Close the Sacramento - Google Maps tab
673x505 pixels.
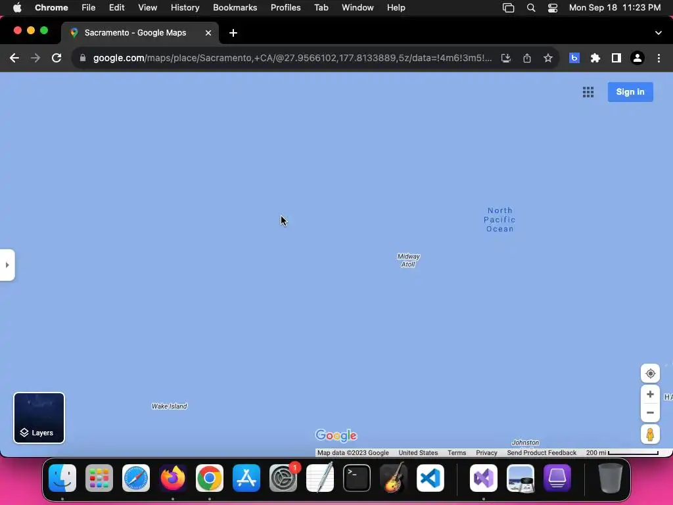click(x=208, y=33)
